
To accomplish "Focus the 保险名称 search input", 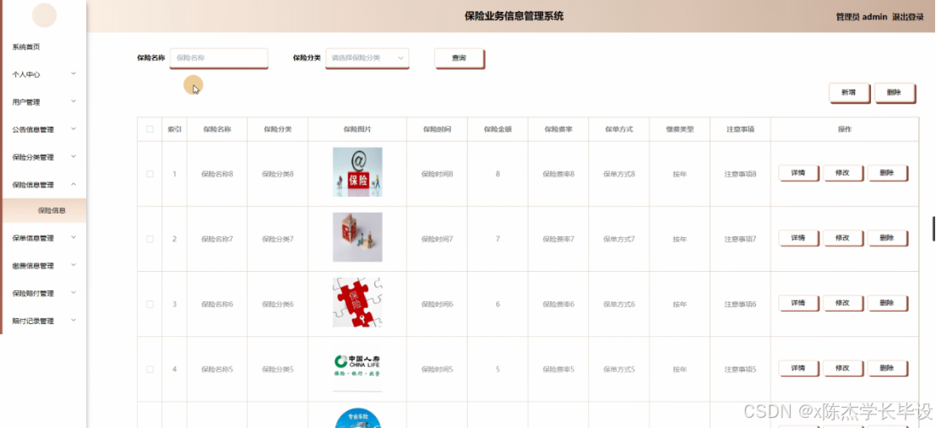I will tap(219, 58).
